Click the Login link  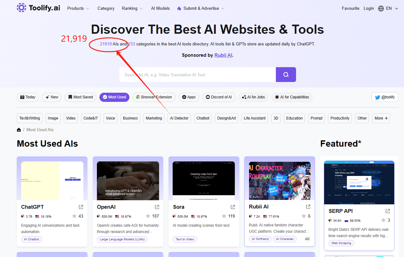pos(369,9)
